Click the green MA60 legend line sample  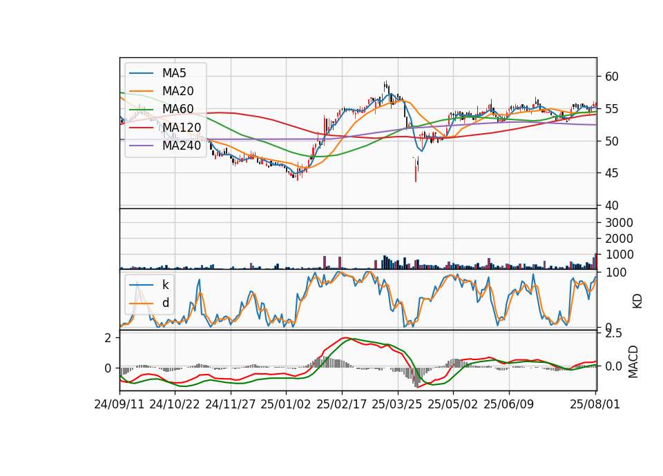click(141, 110)
